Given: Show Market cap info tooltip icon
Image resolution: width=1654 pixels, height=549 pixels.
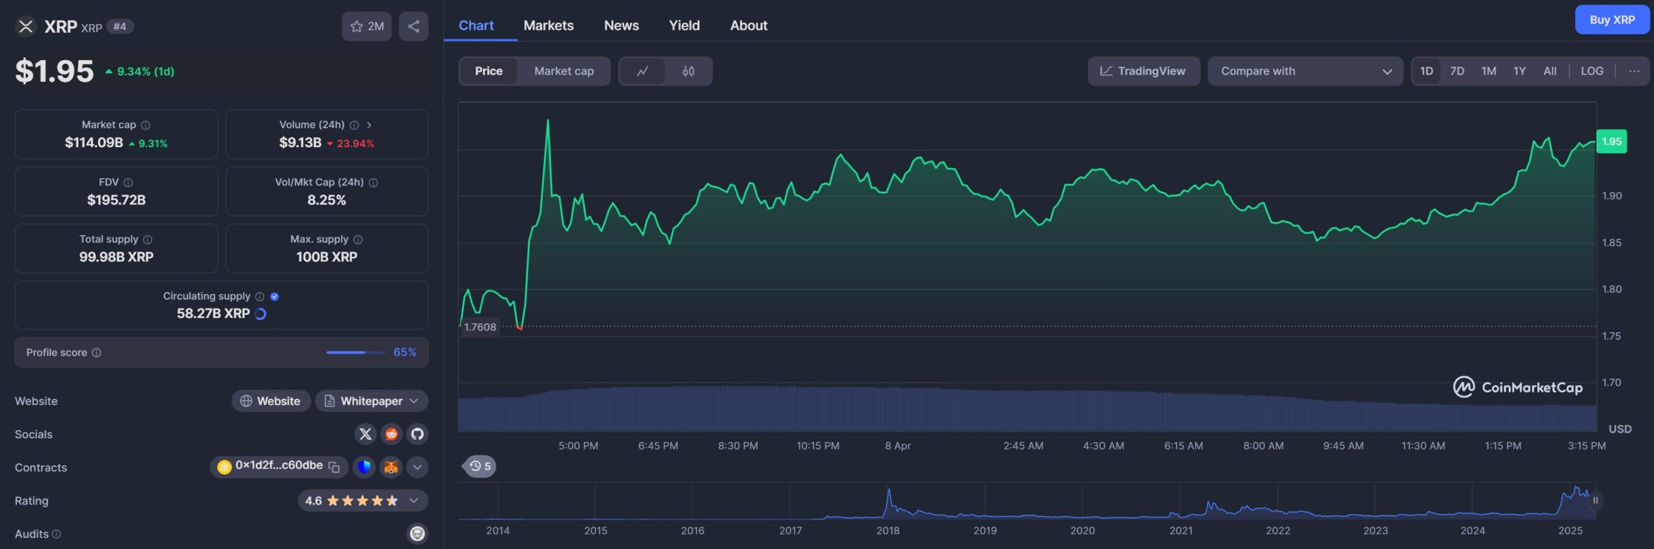Looking at the screenshot, I should coord(146,125).
